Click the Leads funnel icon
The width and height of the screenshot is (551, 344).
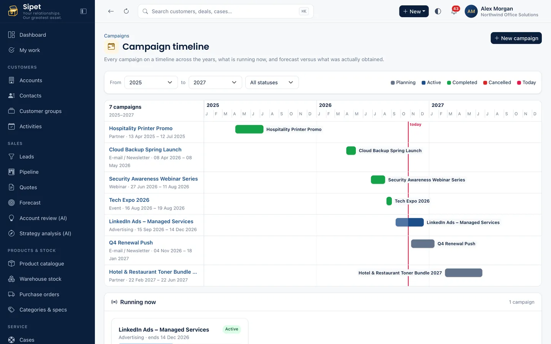coord(11,157)
